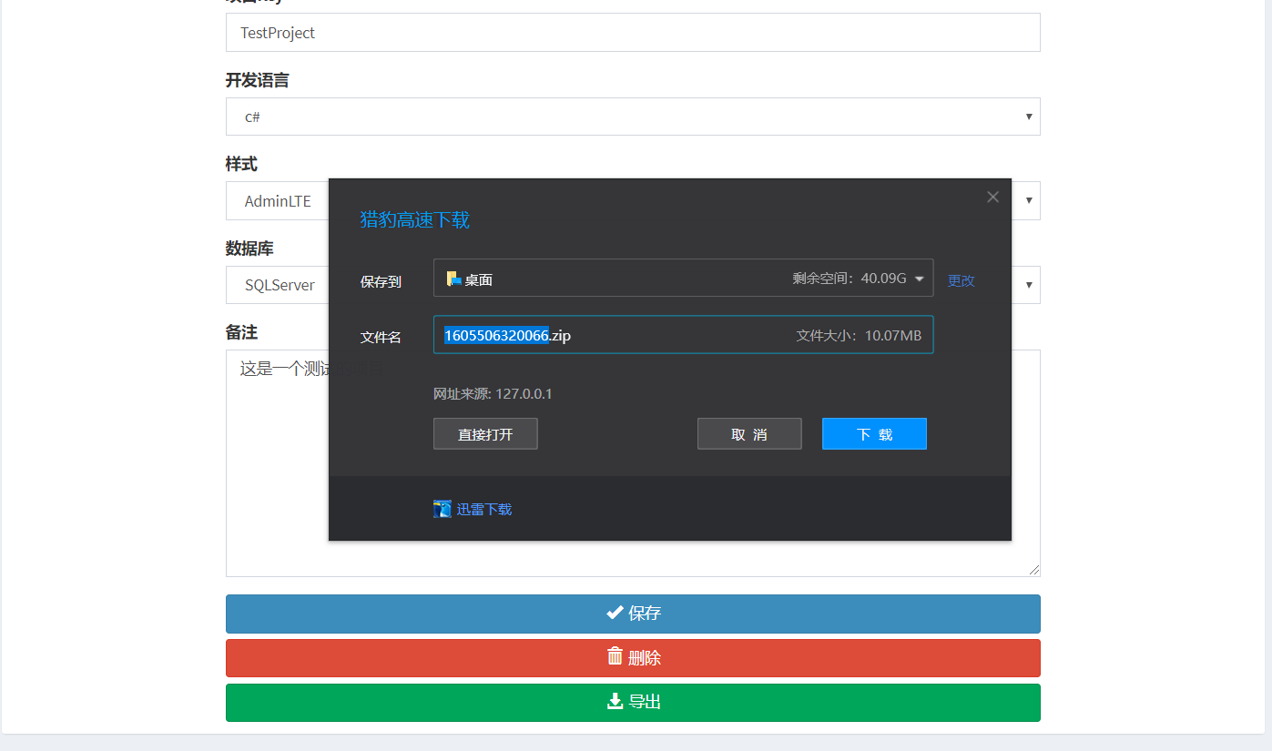Open the 开发语言 c# dropdown

pyautogui.click(x=633, y=117)
